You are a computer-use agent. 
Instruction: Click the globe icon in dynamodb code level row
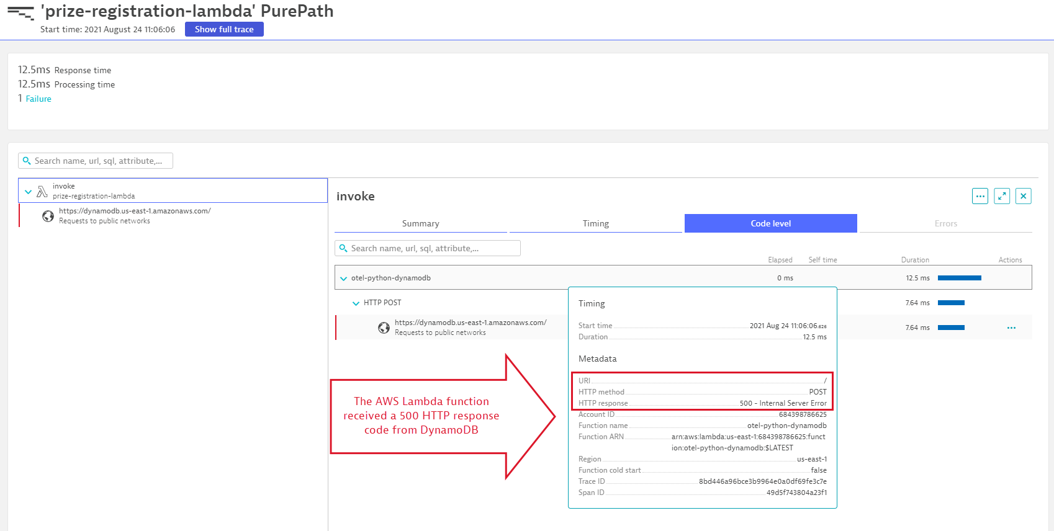[384, 328]
